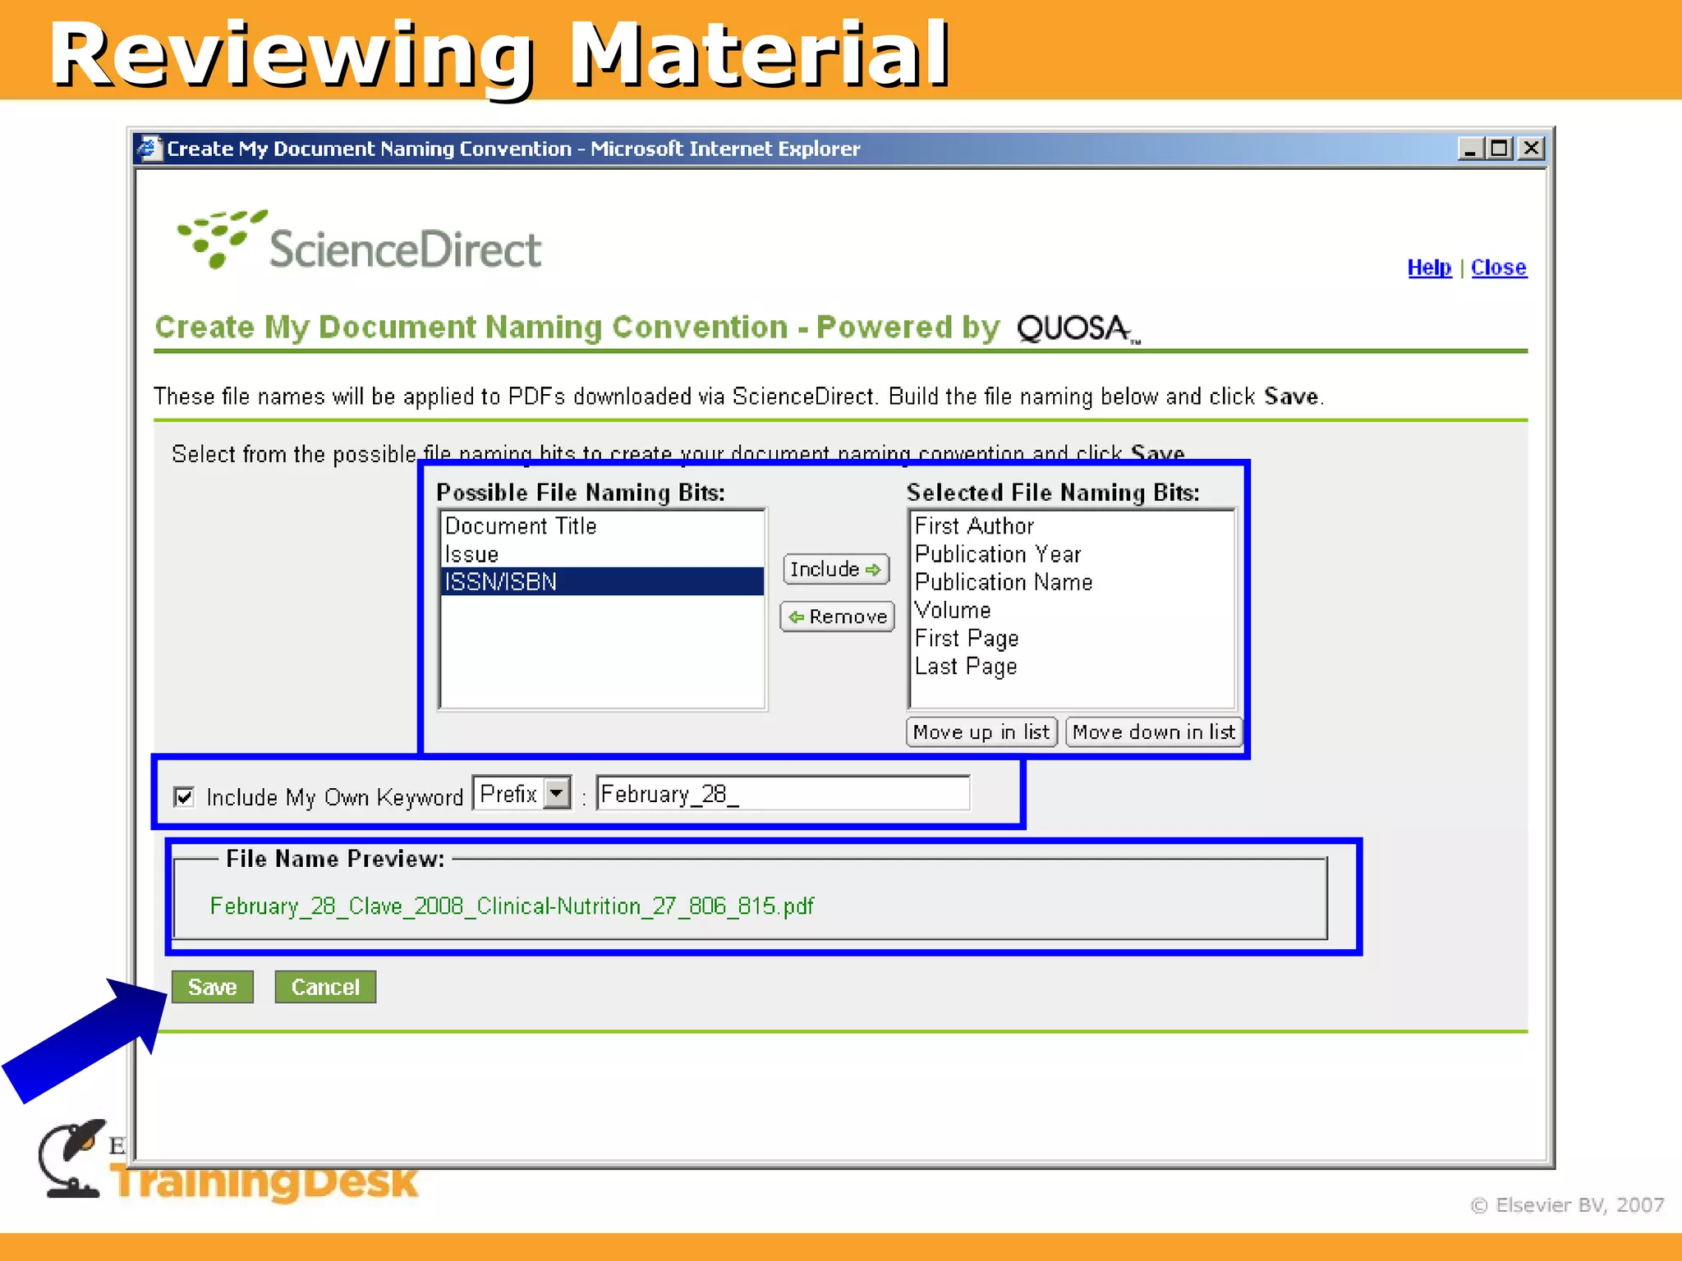
Task: Click the Internet Explorer title bar icon
Action: [x=149, y=149]
